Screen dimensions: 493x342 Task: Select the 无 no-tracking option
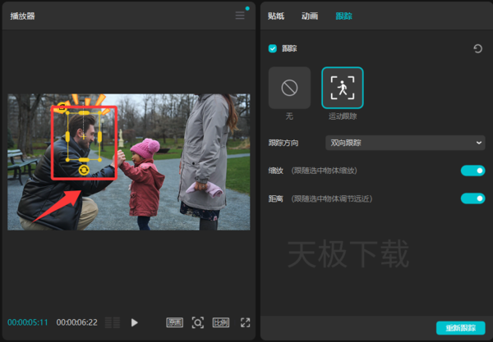[289, 88]
